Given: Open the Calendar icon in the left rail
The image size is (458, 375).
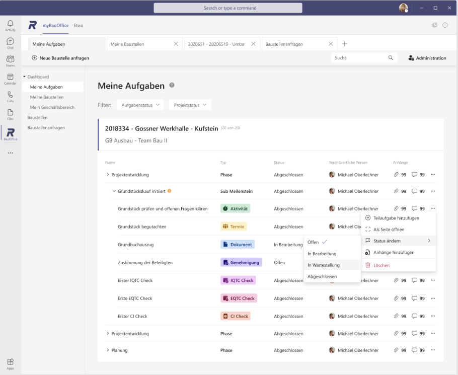Looking at the screenshot, I should (x=10, y=79).
